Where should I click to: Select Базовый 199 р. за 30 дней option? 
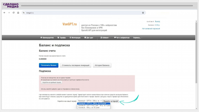94,107
